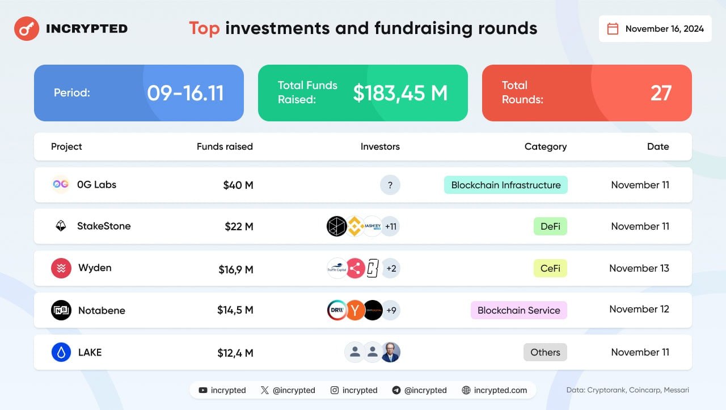Image resolution: width=726 pixels, height=410 pixels.
Task: Expand the +9 investors badge for Notabene
Action: coord(391,310)
